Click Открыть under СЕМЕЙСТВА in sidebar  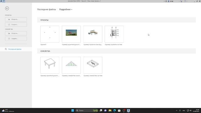pos(16,33)
